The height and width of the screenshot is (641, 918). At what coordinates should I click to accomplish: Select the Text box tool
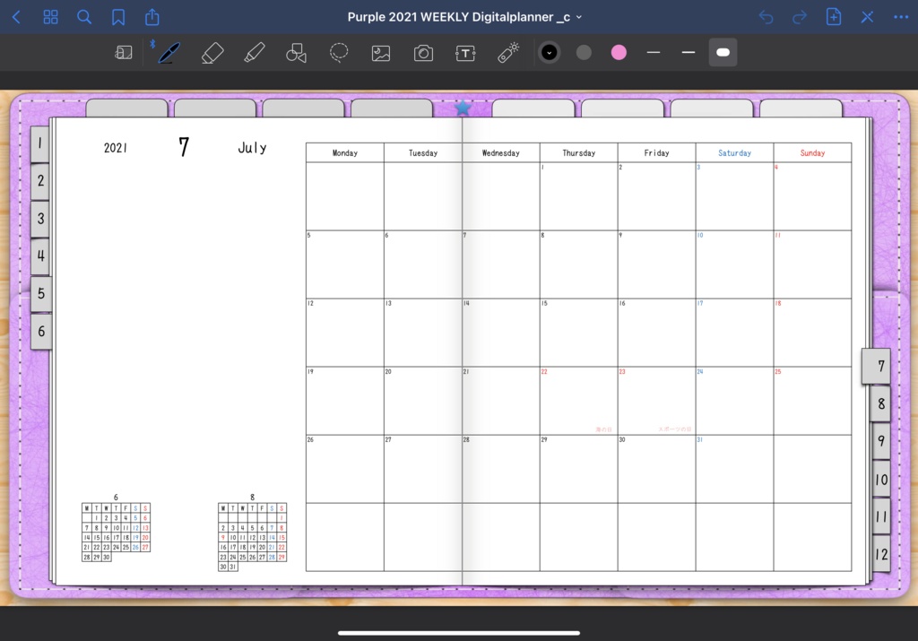pyautogui.click(x=465, y=53)
